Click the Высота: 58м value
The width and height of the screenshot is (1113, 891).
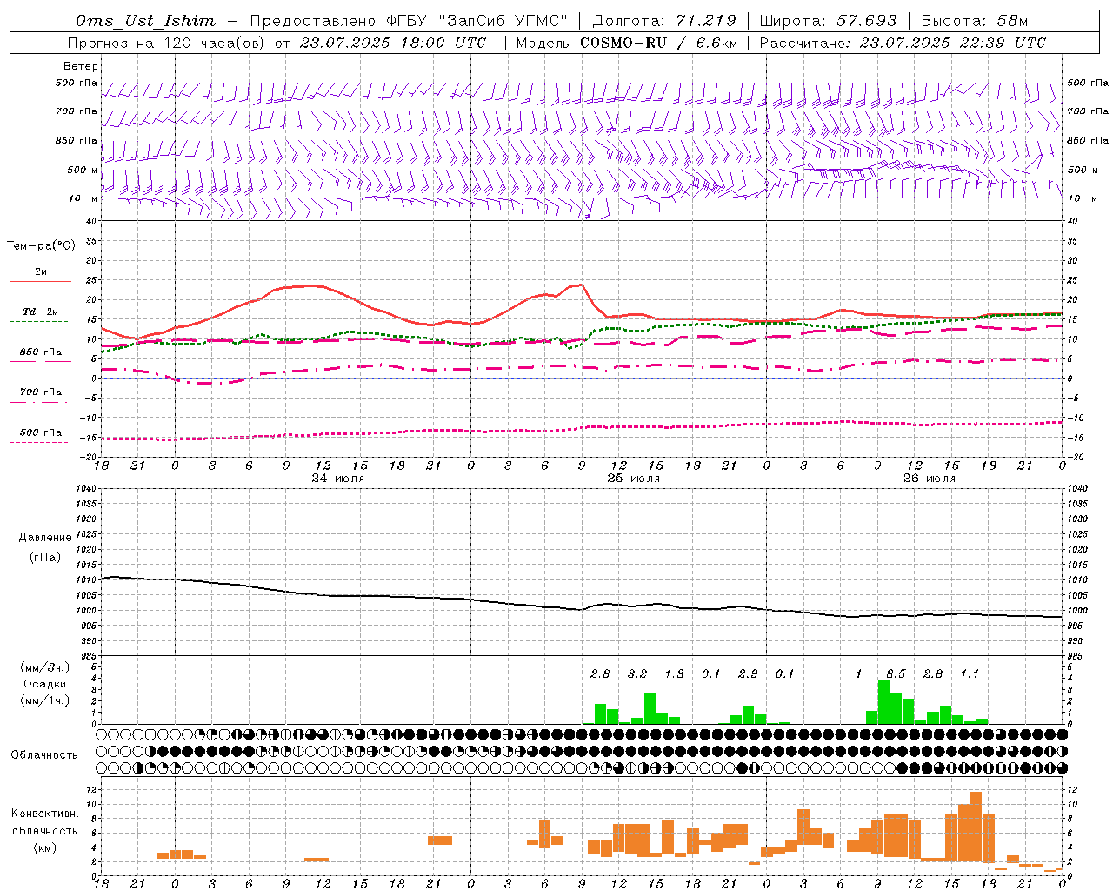click(x=974, y=21)
